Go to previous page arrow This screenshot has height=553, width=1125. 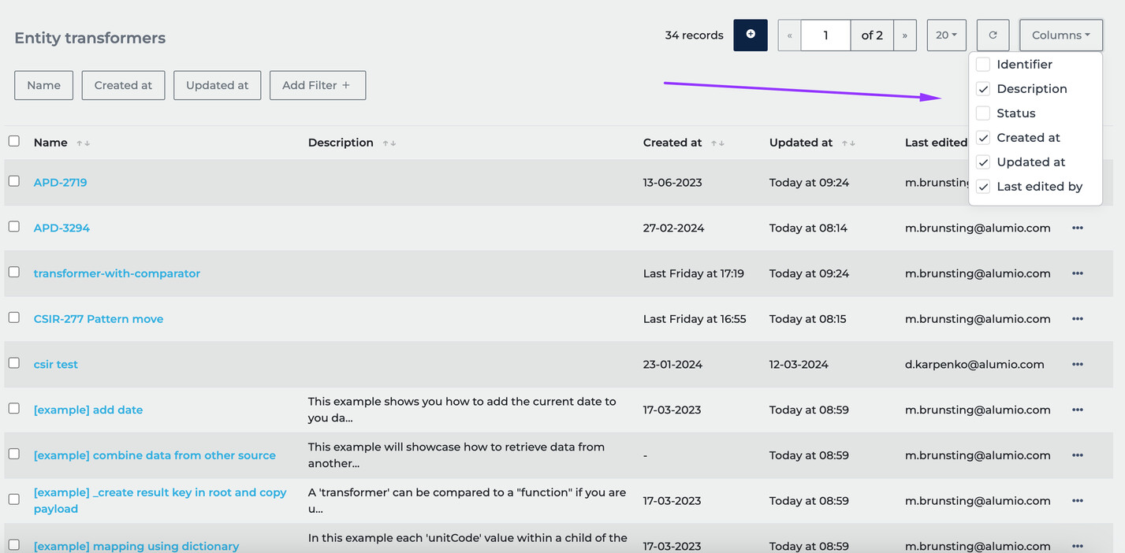(x=789, y=35)
